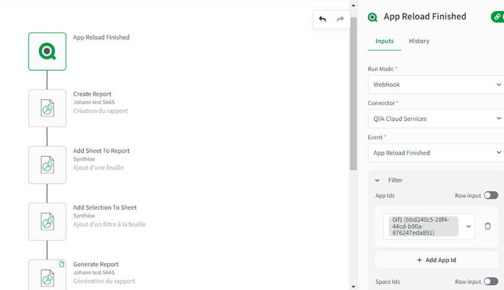Click the 'Add Selection To Sheet' label
The width and height of the screenshot is (504, 290).
click(105, 207)
